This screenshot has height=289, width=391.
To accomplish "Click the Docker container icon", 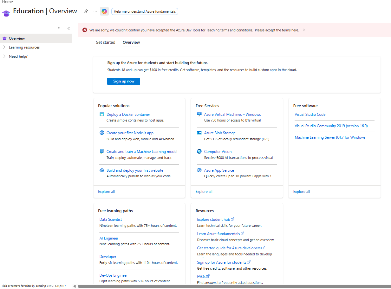I will point(102,115).
